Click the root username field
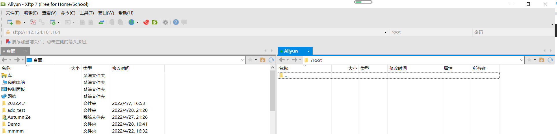The width and height of the screenshot is (557, 134). pyautogui.click(x=430, y=32)
